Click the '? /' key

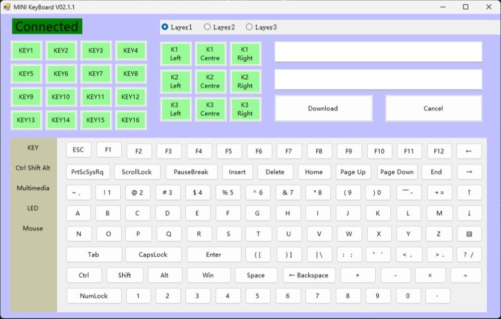pyautogui.click(x=469, y=254)
